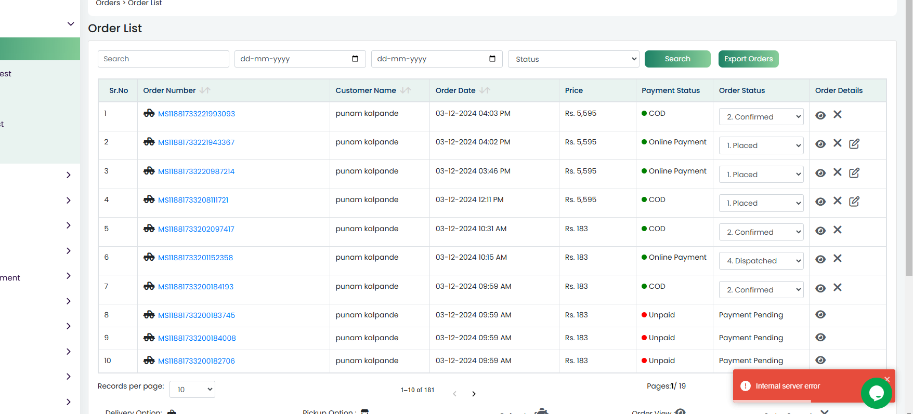
Task: Cancel order MS11881733200184193 with X icon
Action: coord(838,287)
